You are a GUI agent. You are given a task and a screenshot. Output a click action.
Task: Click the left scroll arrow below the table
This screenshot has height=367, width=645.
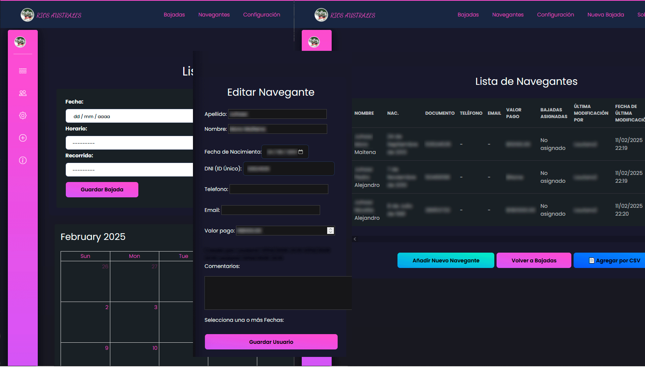355,239
